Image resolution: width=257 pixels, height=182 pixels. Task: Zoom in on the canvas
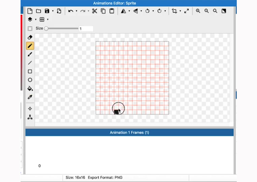point(198,11)
